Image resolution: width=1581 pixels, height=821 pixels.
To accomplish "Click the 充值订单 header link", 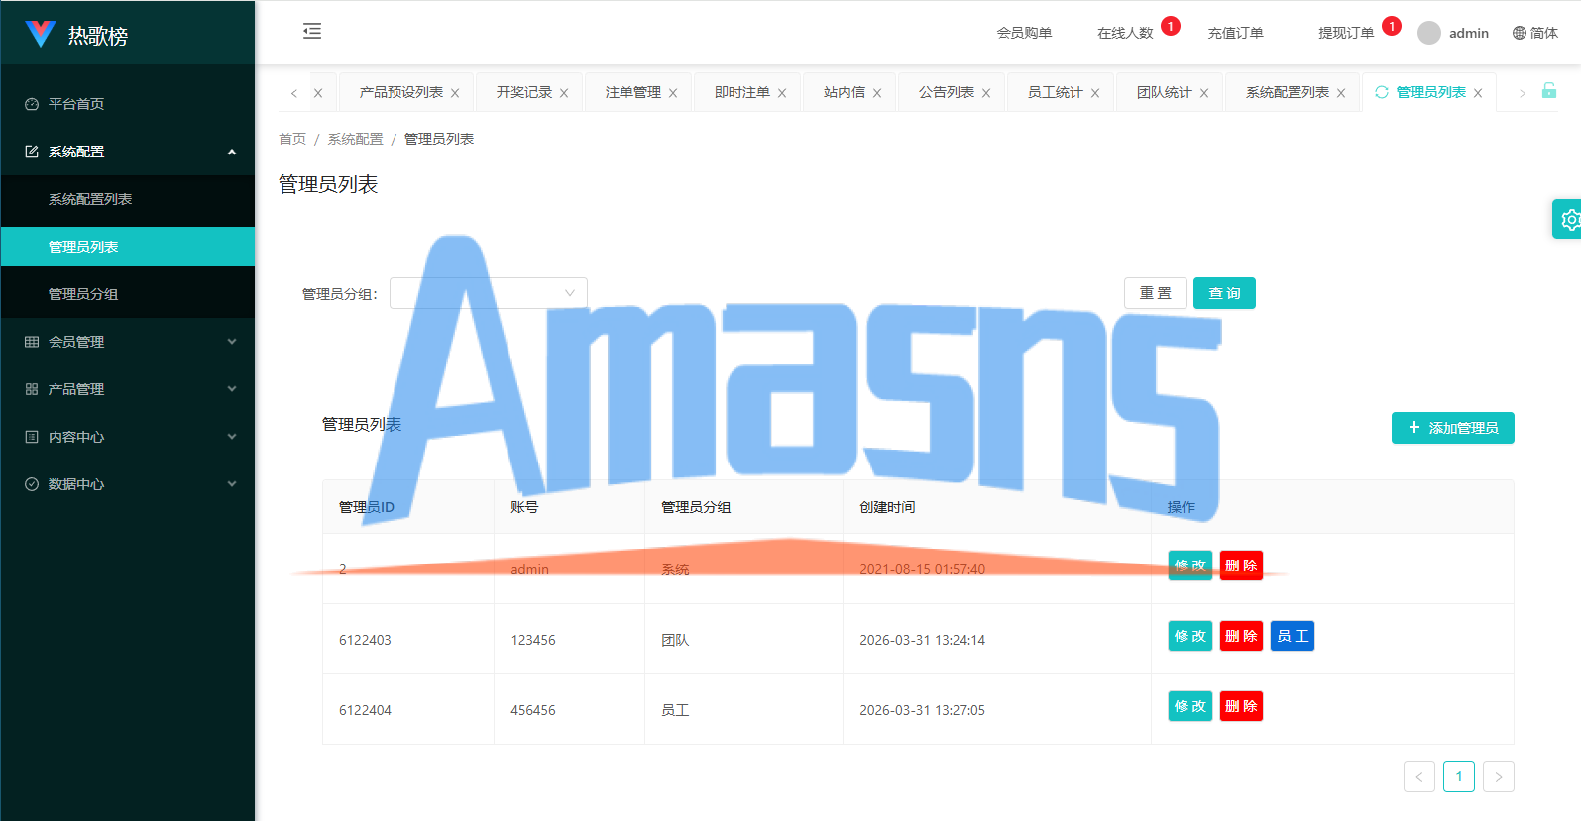I will coord(1235,33).
